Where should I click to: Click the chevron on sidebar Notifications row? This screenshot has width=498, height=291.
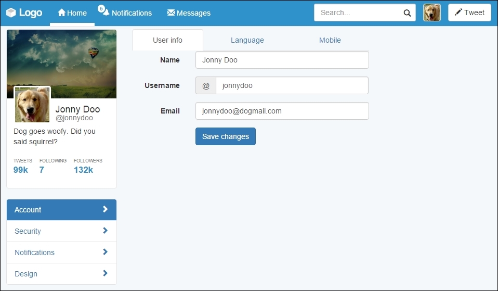click(106, 252)
